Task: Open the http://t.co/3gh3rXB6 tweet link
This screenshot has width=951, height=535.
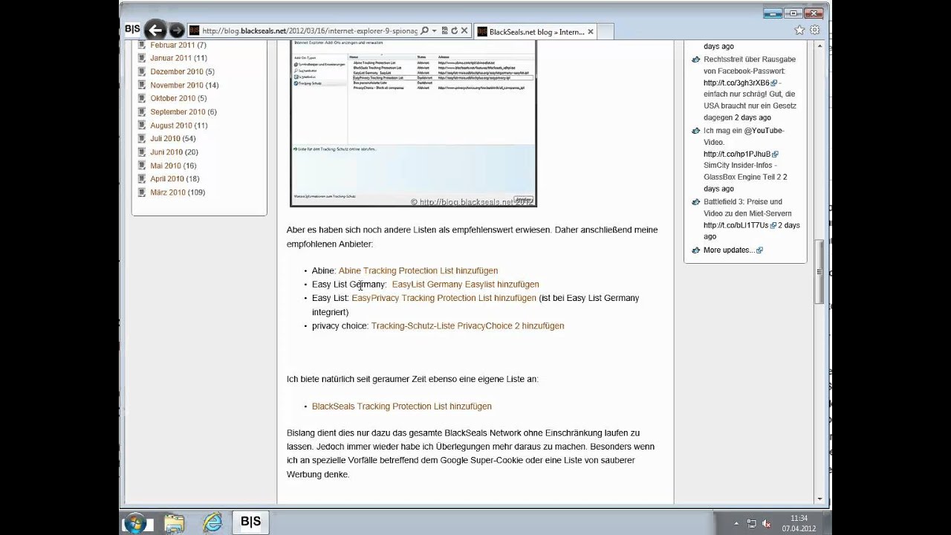Action: 736,82
